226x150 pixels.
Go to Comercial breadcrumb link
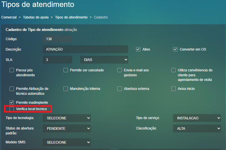(9, 17)
